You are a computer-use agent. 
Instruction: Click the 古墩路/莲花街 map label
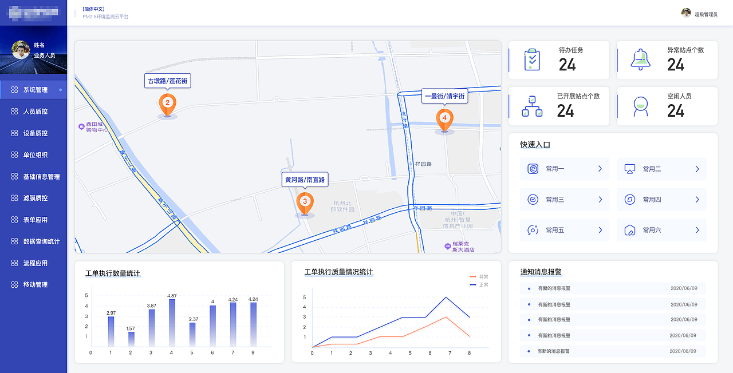coord(167,81)
